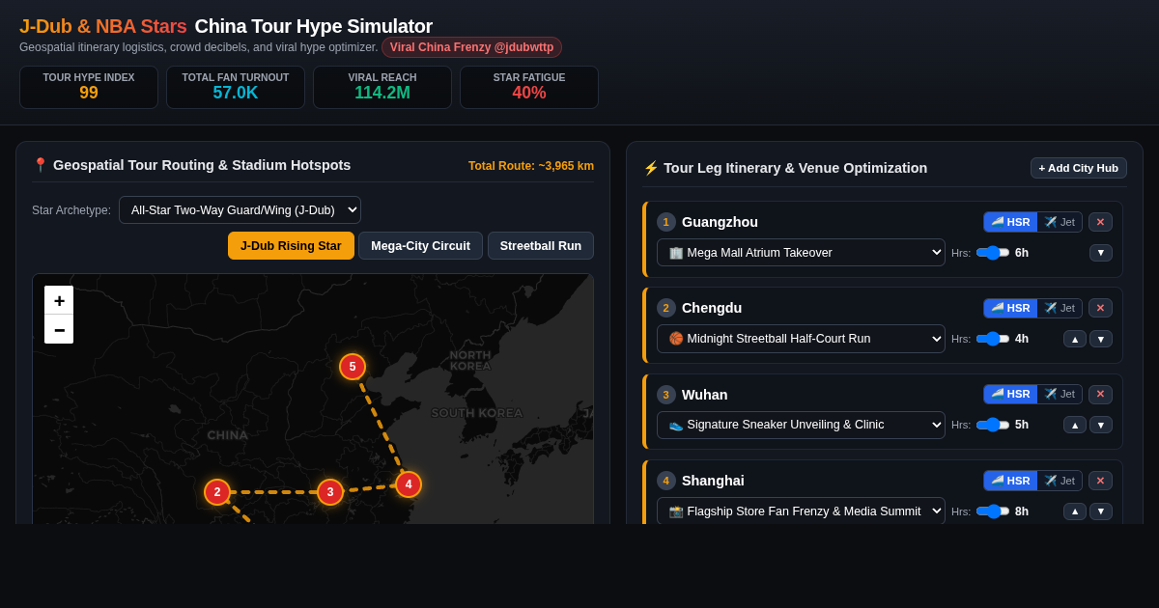
Task: Move Shanghai leg up
Action: [1075, 511]
